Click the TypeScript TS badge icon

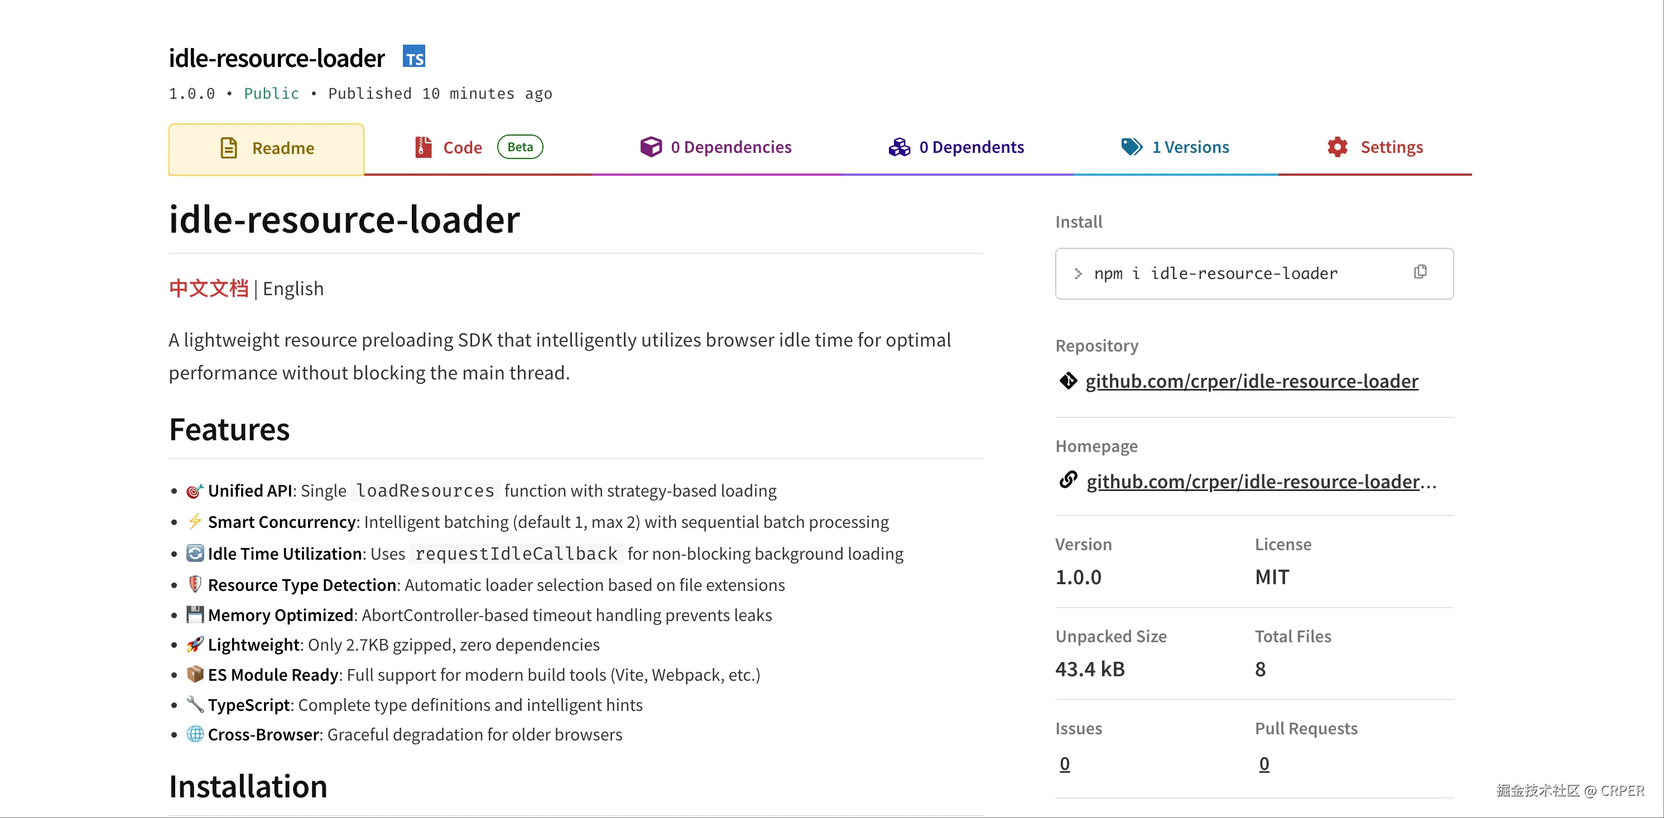click(x=414, y=57)
